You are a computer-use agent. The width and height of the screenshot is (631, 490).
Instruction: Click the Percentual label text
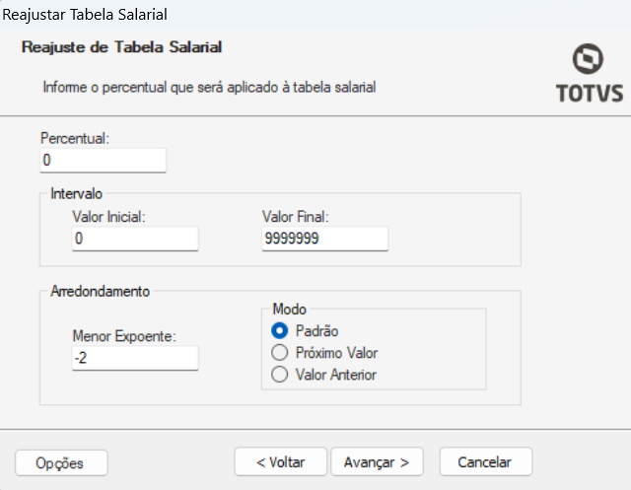[74, 139]
